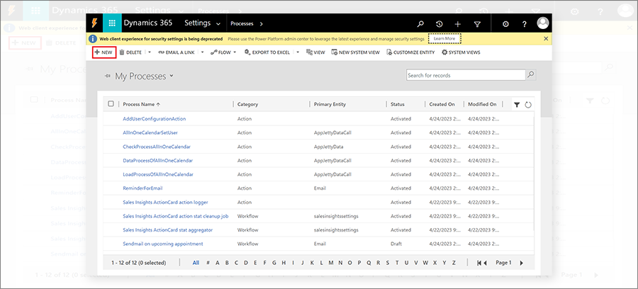Focus the Search for records field
The height and width of the screenshot is (289, 638).
click(466, 75)
